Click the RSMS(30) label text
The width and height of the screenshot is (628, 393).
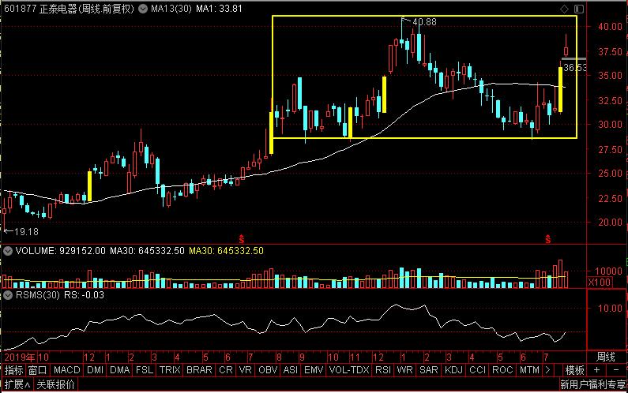[37, 295]
